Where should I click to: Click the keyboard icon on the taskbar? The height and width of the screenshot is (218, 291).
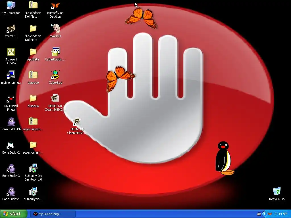point(259,214)
